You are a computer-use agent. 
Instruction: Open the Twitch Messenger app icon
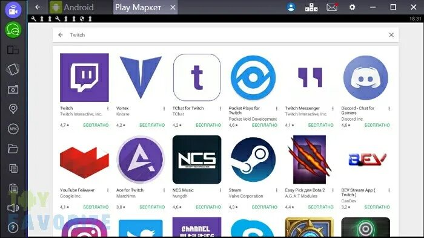click(x=310, y=78)
